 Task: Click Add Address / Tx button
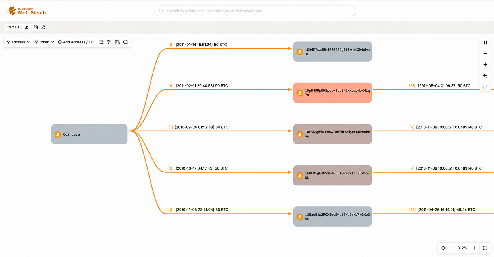(75, 42)
